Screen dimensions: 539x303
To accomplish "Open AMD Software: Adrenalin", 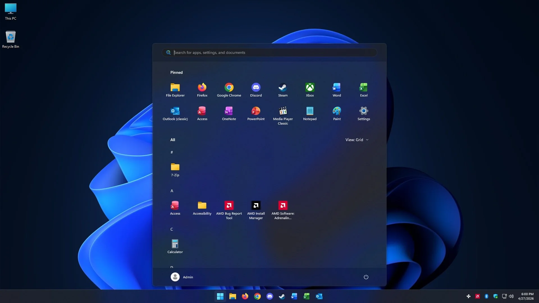I will click(x=283, y=210).
